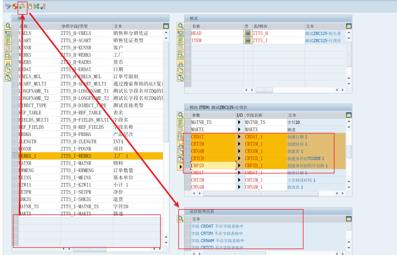This screenshot has width=397, height=255.
Task: Click the table type icon in HEAD row
Action: [248, 33]
